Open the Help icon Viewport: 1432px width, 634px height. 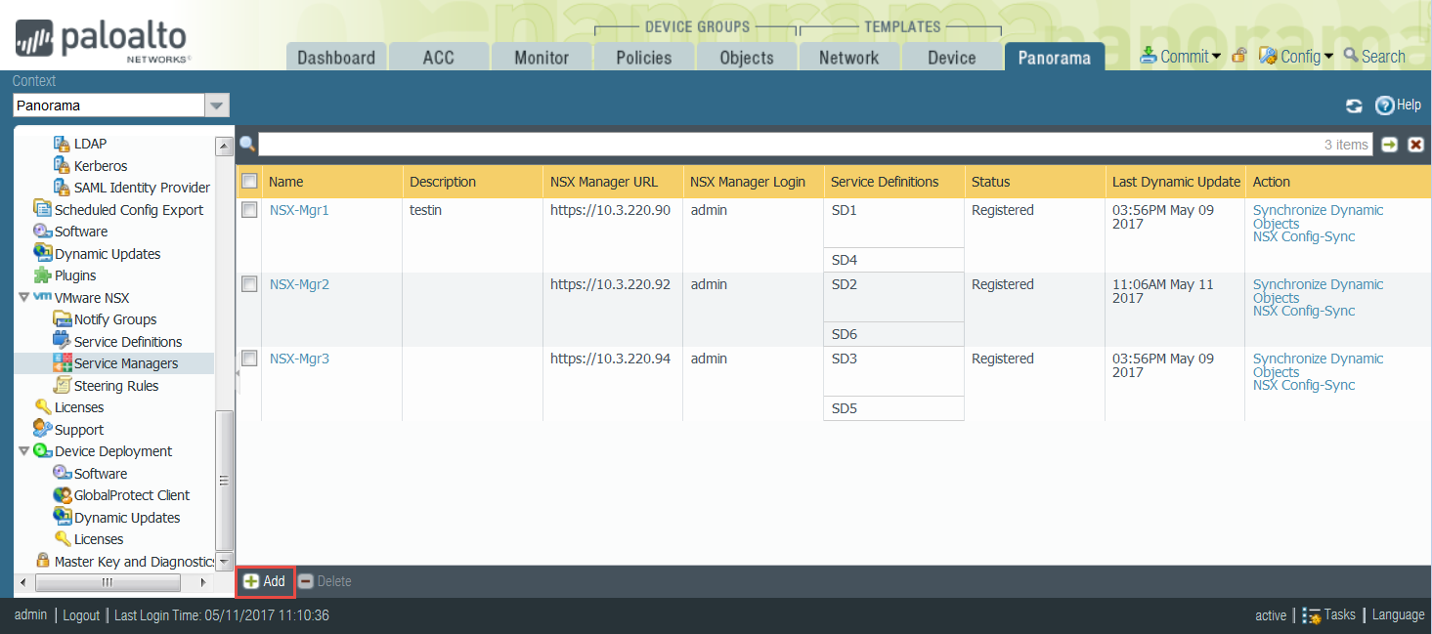coord(1384,106)
